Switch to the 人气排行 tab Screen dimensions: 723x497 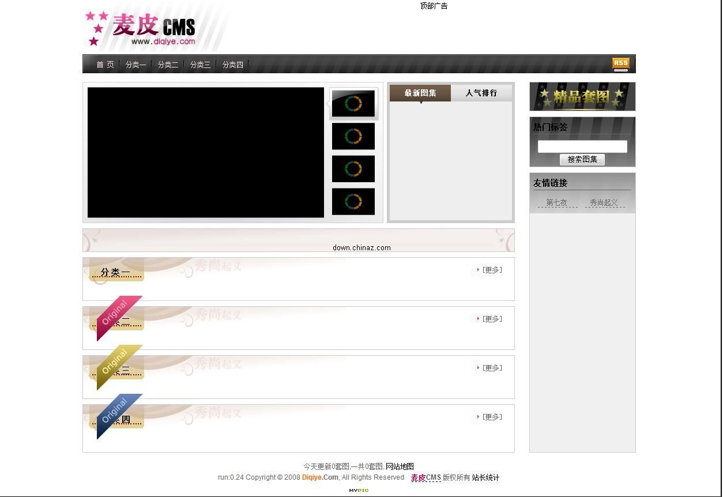[x=481, y=93]
